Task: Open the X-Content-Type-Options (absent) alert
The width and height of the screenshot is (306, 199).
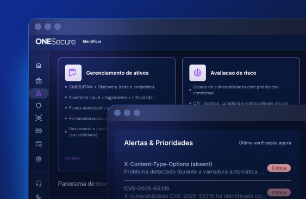Action: pyautogui.click(x=168, y=164)
